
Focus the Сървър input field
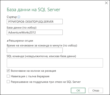pyautogui.click(x=35, y=22)
